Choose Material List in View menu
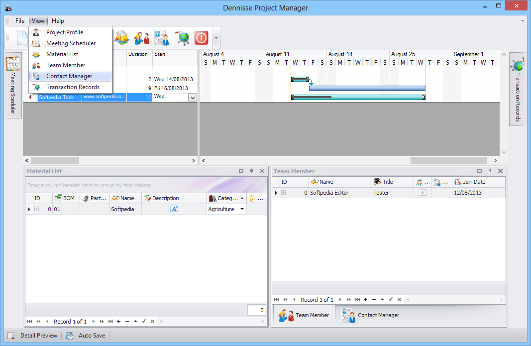Image resolution: width=531 pixels, height=346 pixels. [71, 54]
